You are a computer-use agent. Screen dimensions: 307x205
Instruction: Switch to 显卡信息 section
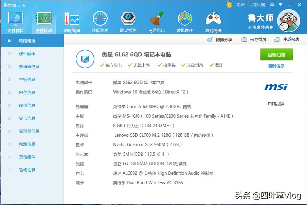click(x=27, y=118)
